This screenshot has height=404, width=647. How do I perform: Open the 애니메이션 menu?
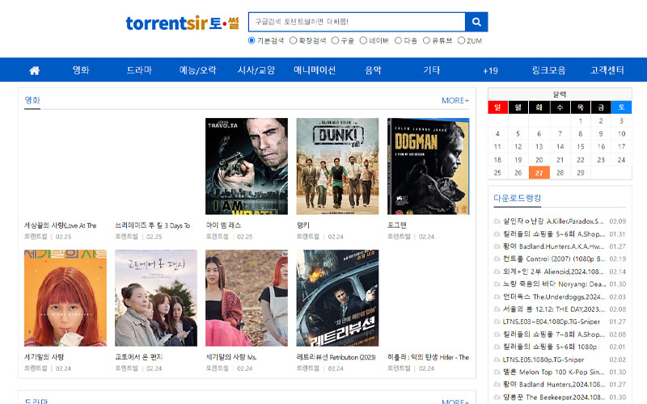pyautogui.click(x=315, y=70)
